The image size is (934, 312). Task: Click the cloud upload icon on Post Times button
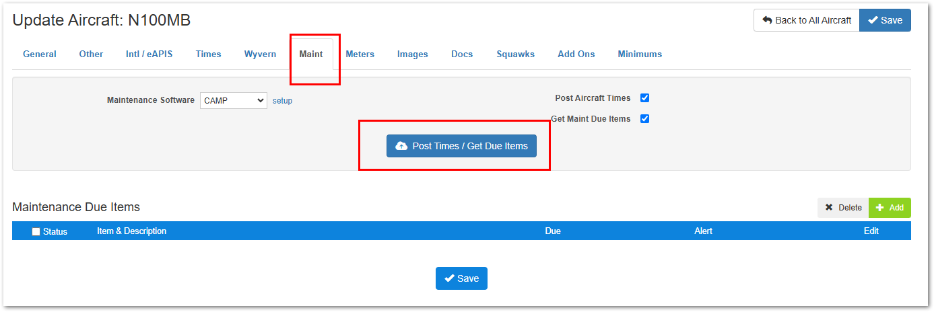401,146
